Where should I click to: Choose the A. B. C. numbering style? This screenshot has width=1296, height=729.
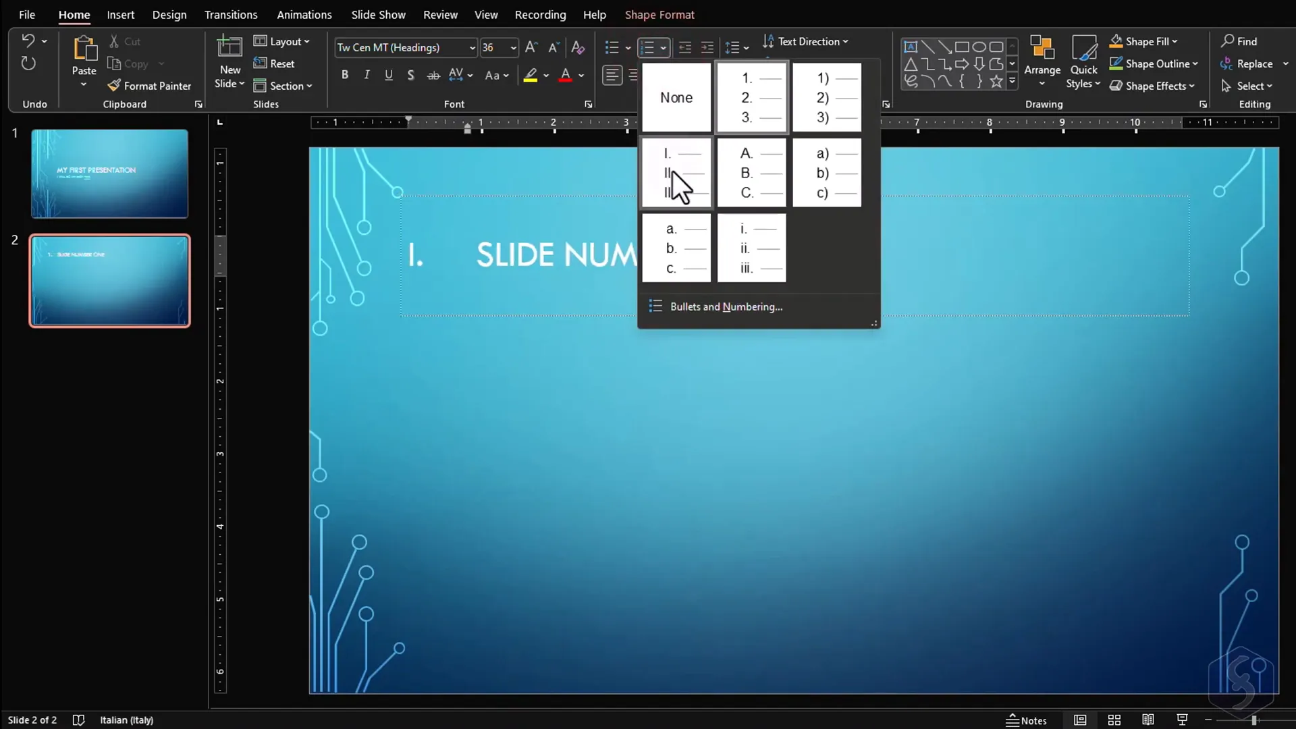752,173
